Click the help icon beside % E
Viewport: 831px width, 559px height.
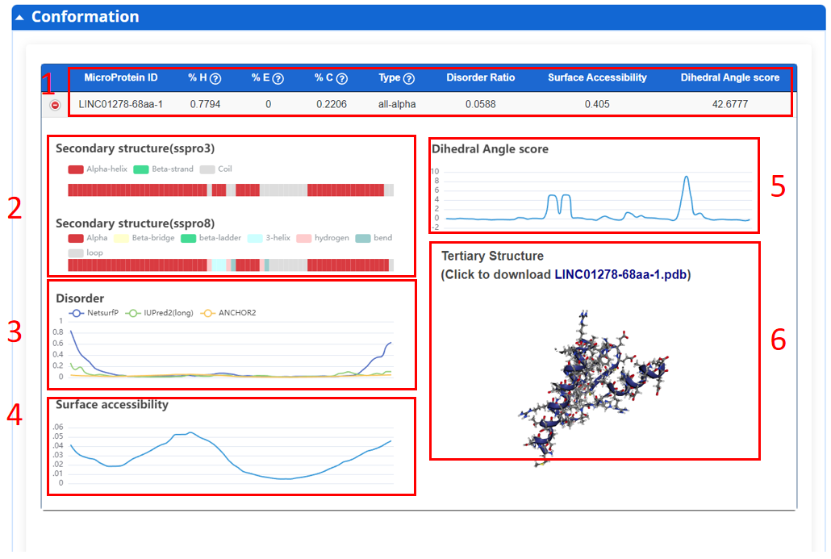pyautogui.click(x=278, y=79)
